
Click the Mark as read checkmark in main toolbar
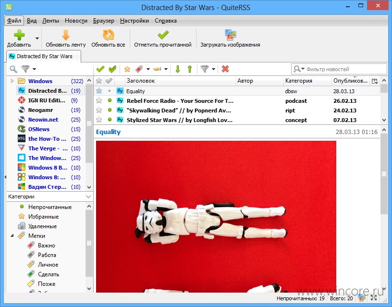click(163, 35)
